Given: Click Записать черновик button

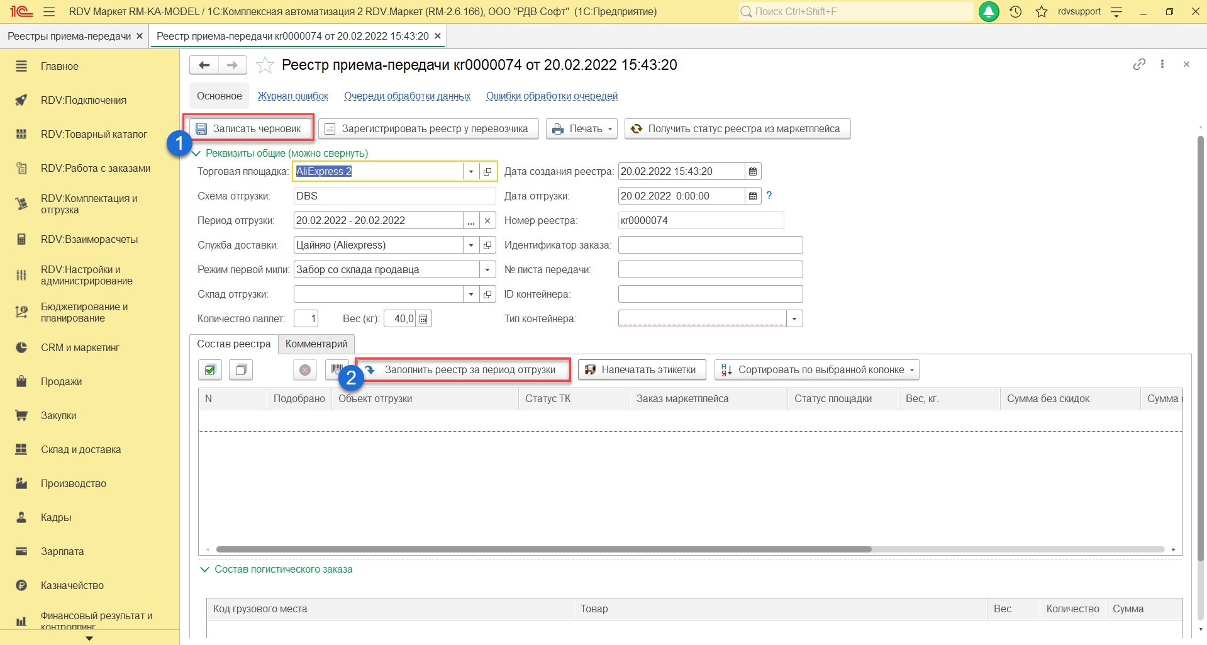Looking at the screenshot, I should tap(250, 129).
